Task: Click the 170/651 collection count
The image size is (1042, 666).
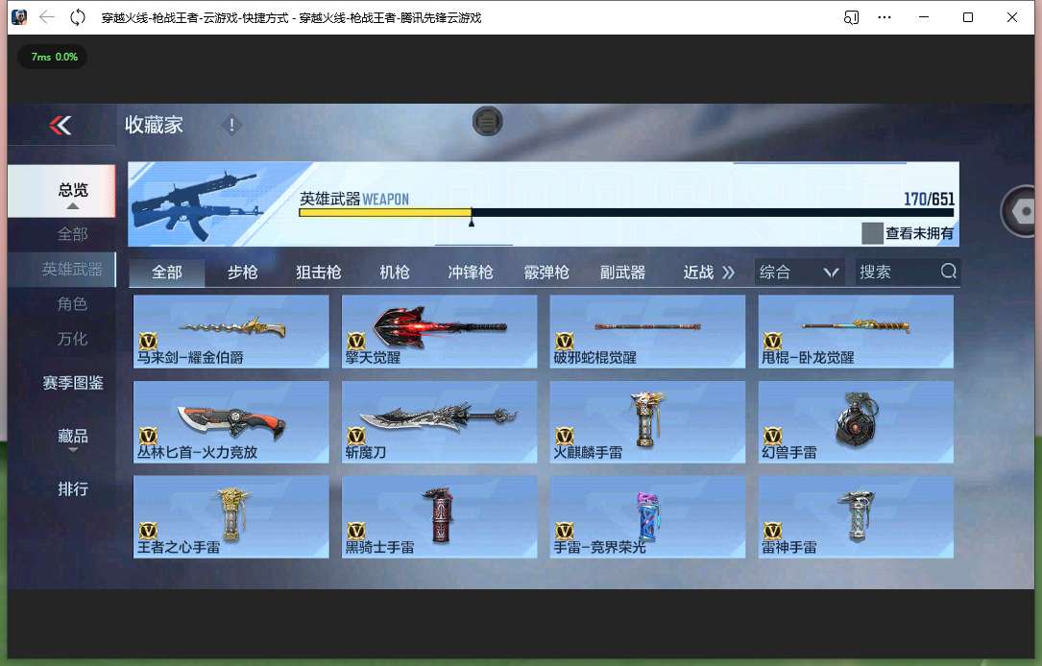Action: [x=929, y=199]
